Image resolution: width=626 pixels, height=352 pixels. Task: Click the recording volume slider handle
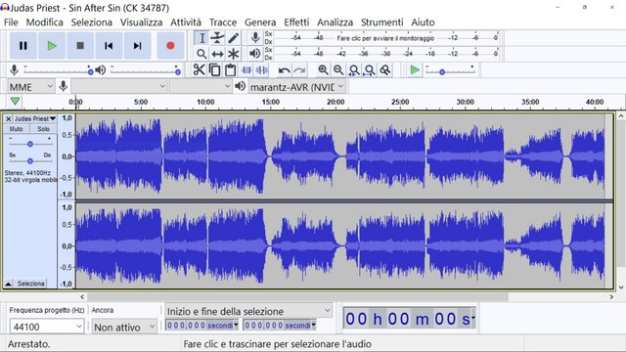(91, 71)
